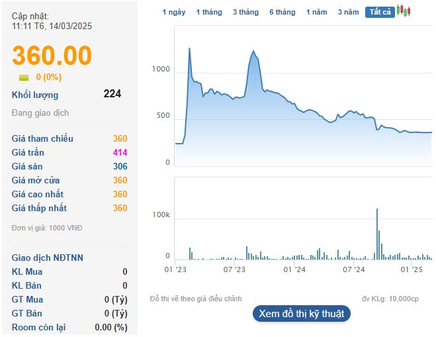
Task: Click the yellow unchanged-price indicator icon
Action: pyautogui.click(x=24, y=77)
